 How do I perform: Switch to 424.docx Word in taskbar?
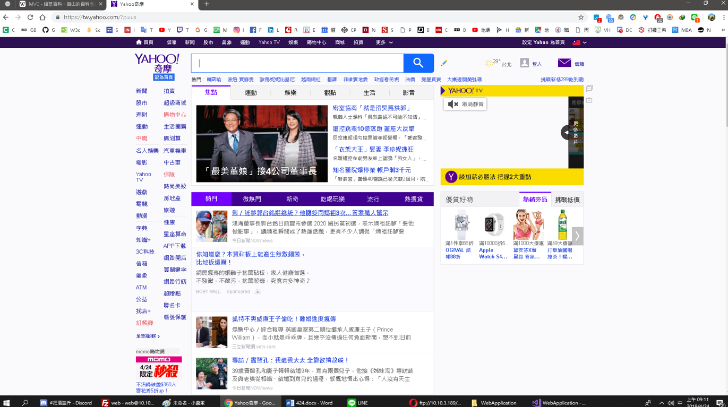pos(310,403)
